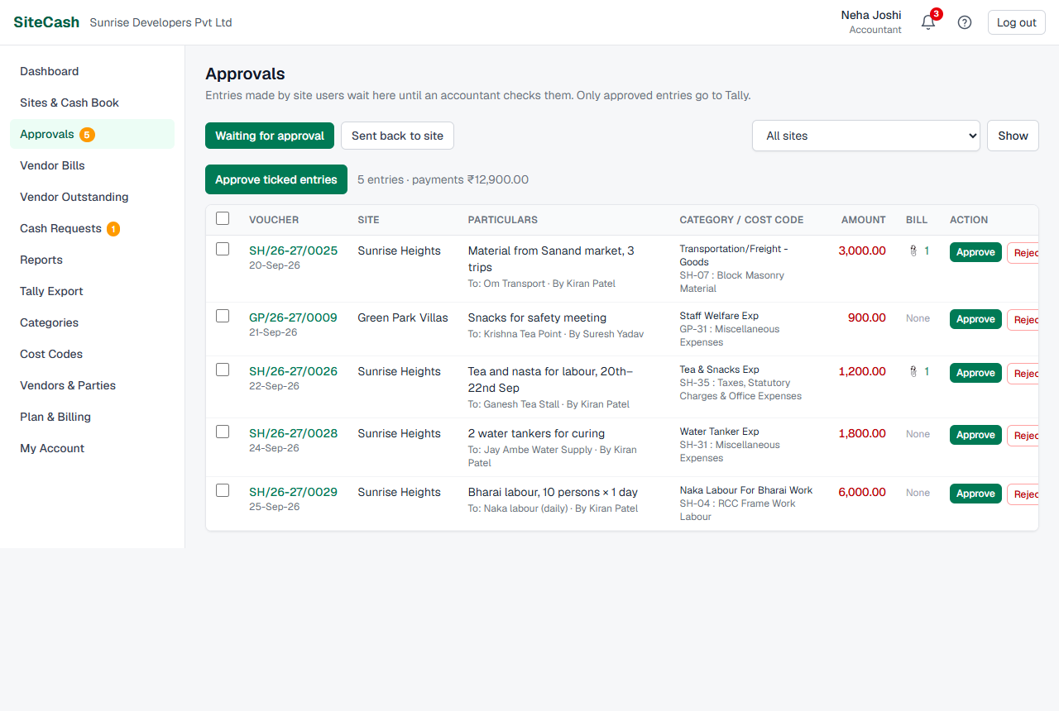Open the All sites dropdown
The width and height of the screenshot is (1059, 711).
(866, 136)
